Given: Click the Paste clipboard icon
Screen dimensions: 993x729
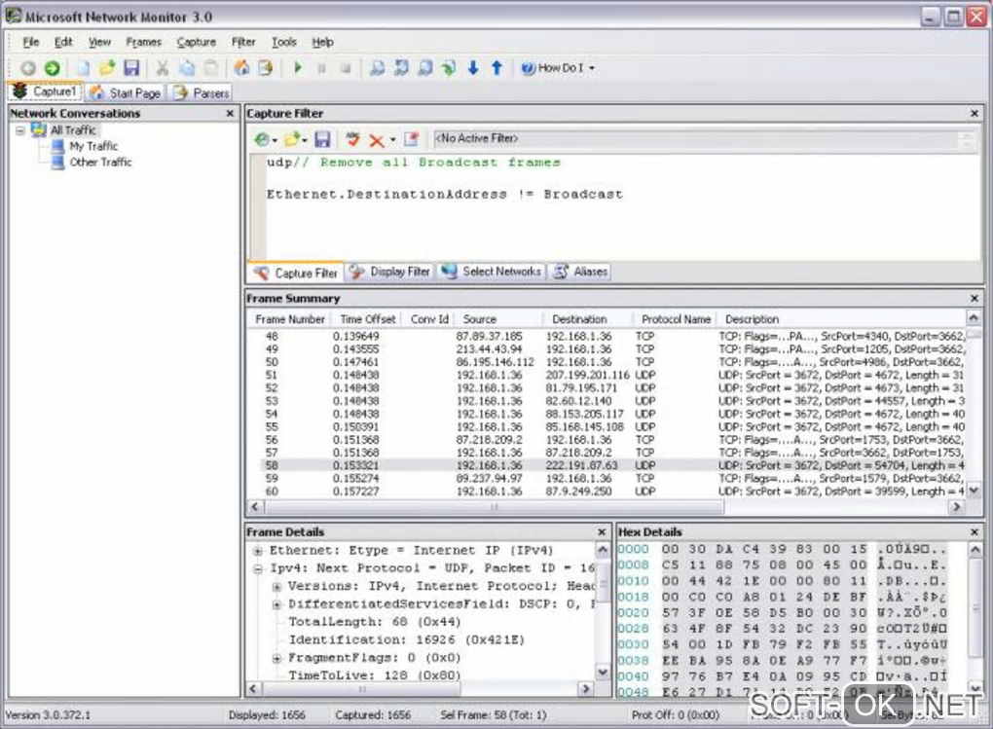Looking at the screenshot, I should [211, 68].
